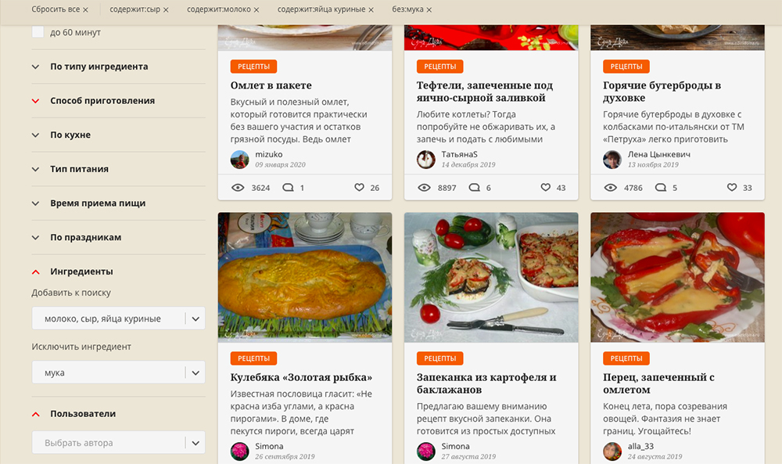
Task: Click the heart icon on Горячие бутерброды card
Action: tap(732, 188)
